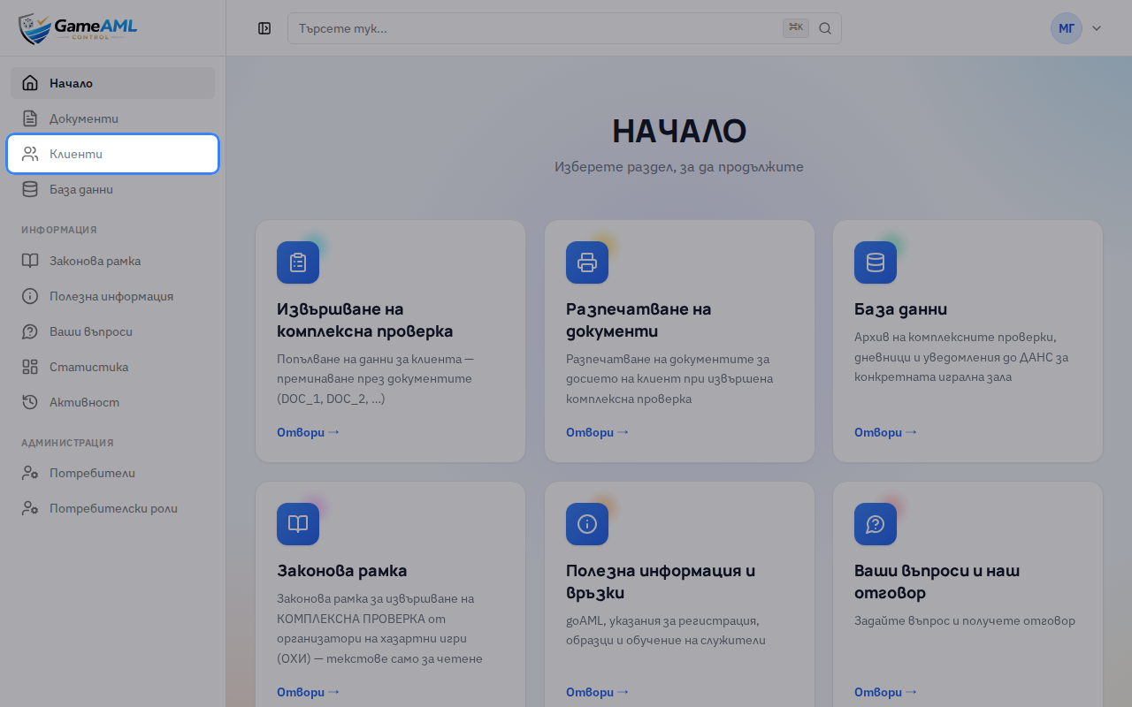Image resolution: width=1132 pixels, height=707 pixels.
Task: Open Законова рамка sidebar entry
Action: pos(113,261)
